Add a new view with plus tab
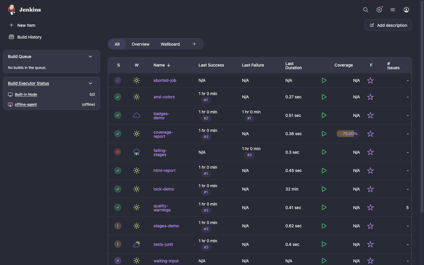This screenshot has height=265, width=424. [194, 44]
